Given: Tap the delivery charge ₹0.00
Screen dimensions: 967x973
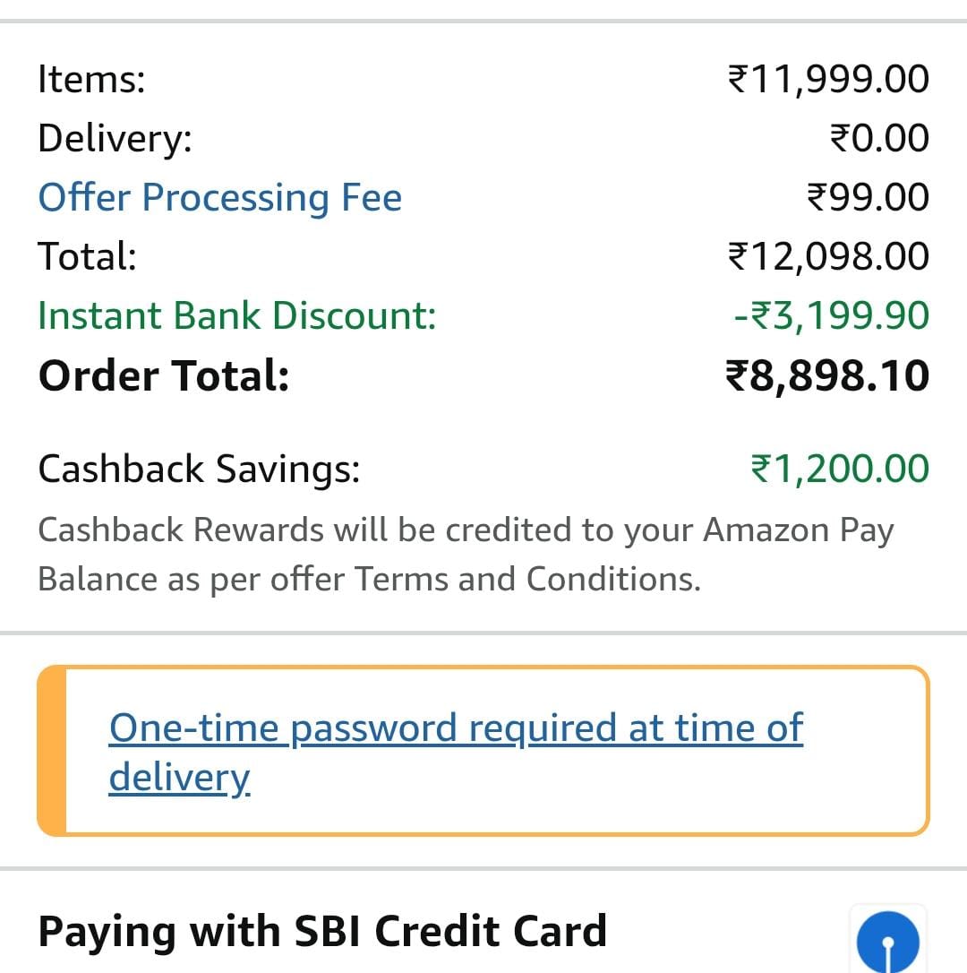Looking at the screenshot, I should point(879,139).
